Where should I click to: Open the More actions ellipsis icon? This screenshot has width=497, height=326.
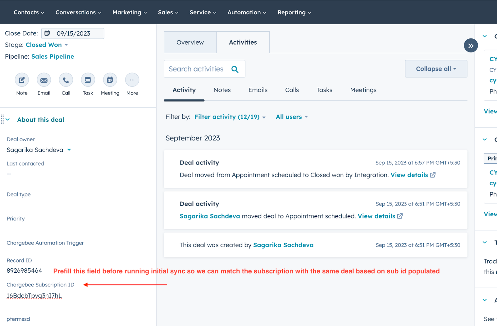pyautogui.click(x=132, y=80)
